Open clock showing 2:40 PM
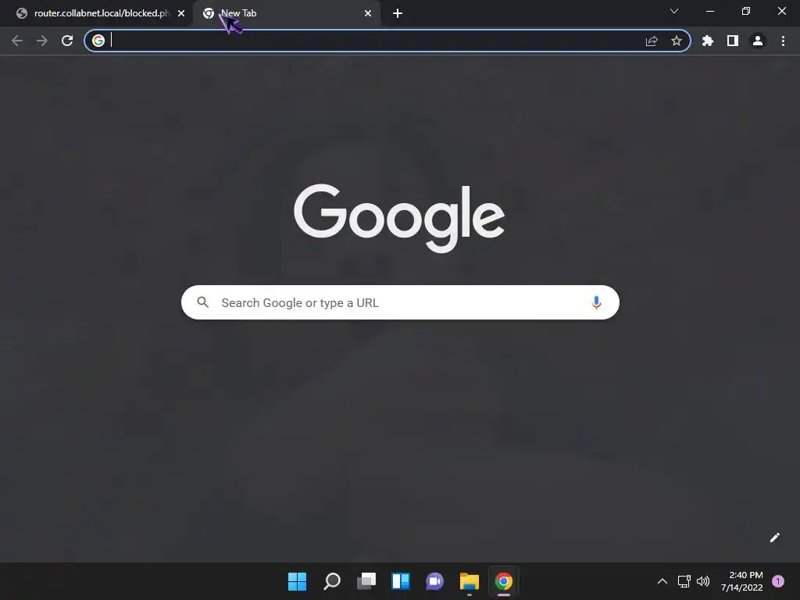The width and height of the screenshot is (800, 600). click(742, 581)
